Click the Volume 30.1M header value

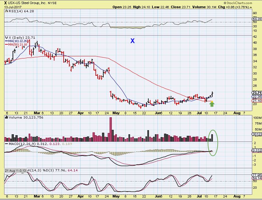tap(204, 7)
